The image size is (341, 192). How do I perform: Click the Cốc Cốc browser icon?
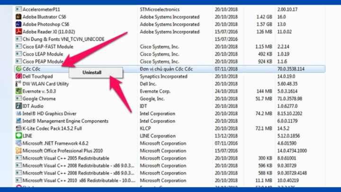pyautogui.click(x=18, y=69)
